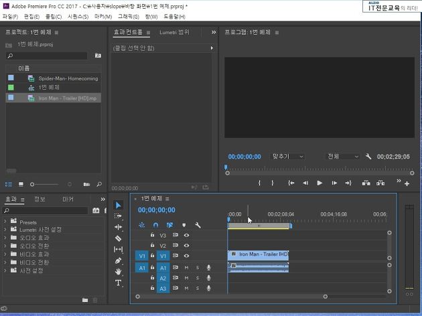Select the Slip tool

pyautogui.click(x=118, y=249)
